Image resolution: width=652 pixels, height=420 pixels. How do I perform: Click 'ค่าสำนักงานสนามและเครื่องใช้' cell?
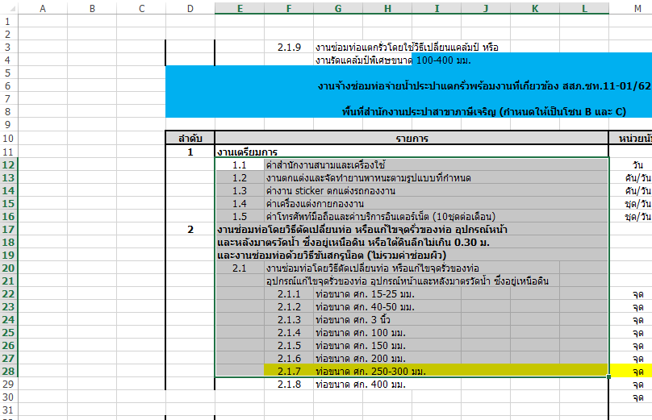coord(436,165)
